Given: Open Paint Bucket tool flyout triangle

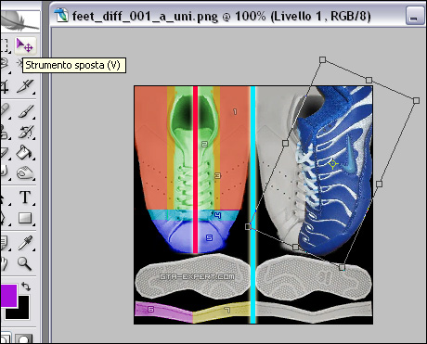Looking at the screenshot, I should coord(33,159).
